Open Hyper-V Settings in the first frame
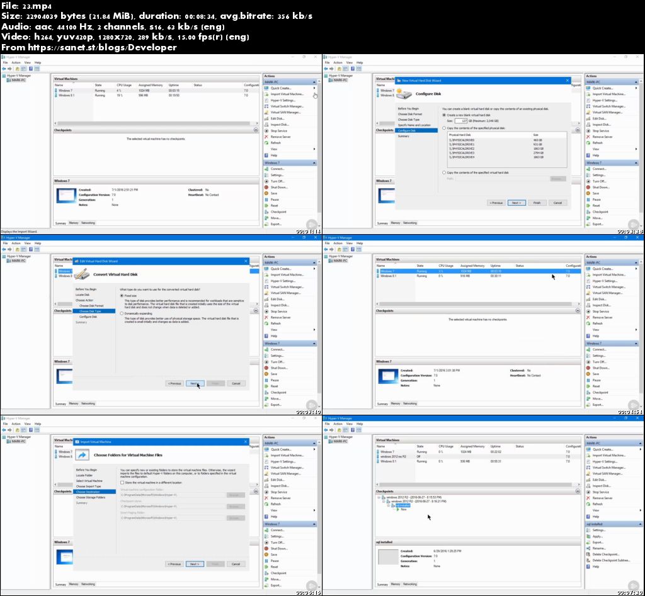Screen dimensions: 645x596 [283, 100]
